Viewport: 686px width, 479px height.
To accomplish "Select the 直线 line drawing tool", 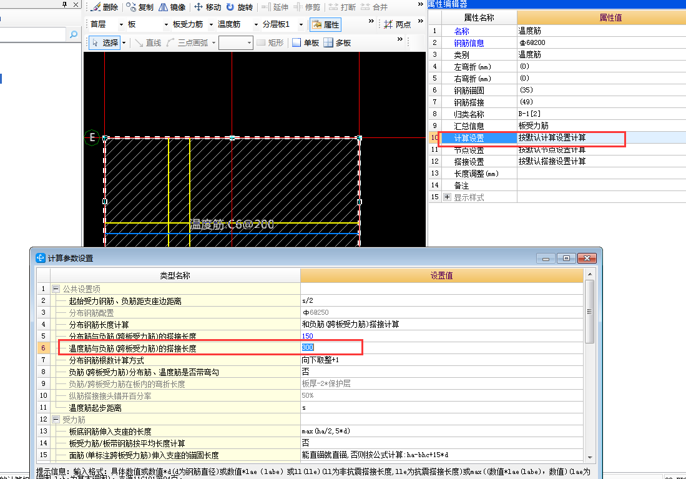I will [x=149, y=42].
